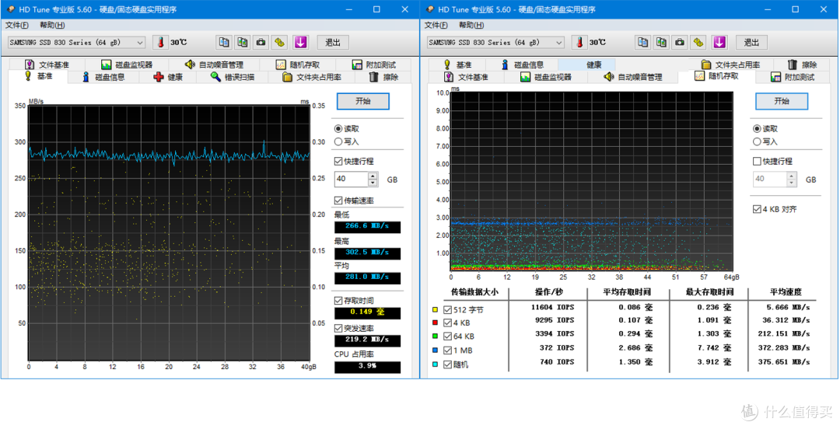This screenshot has height=429, width=840.
Task: Select 读取 radio in 基准 benchmark window
Action: pyautogui.click(x=338, y=128)
